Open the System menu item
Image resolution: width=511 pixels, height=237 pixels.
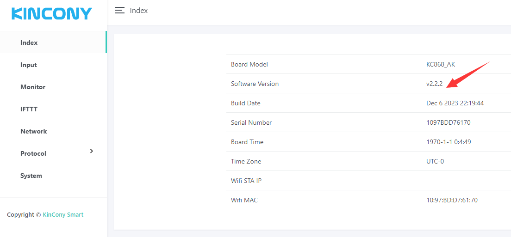click(31, 176)
